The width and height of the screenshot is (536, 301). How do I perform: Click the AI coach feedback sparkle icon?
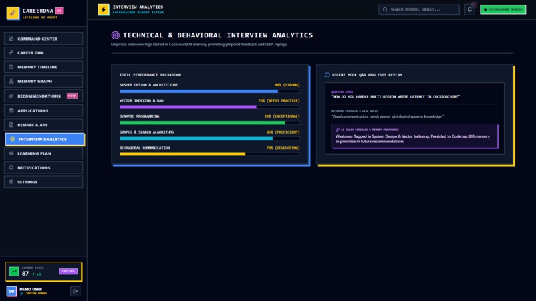click(x=338, y=130)
